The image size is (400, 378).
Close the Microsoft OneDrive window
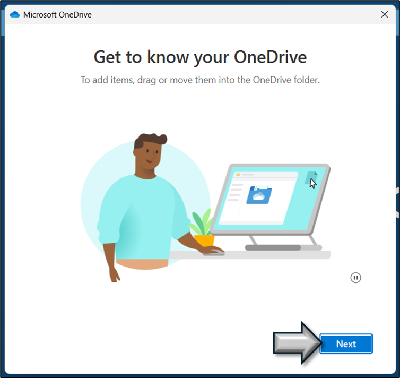[385, 14]
